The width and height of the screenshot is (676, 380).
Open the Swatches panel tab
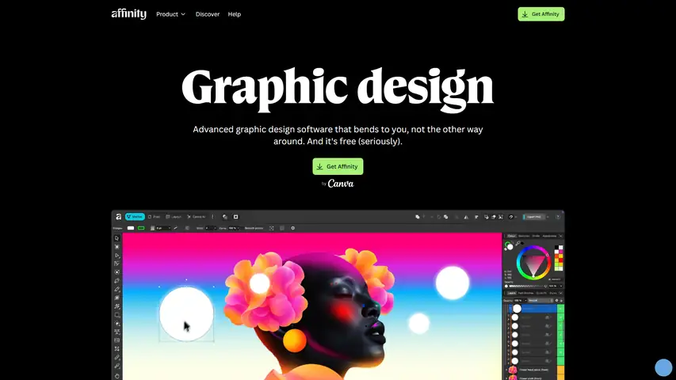[x=524, y=236]
